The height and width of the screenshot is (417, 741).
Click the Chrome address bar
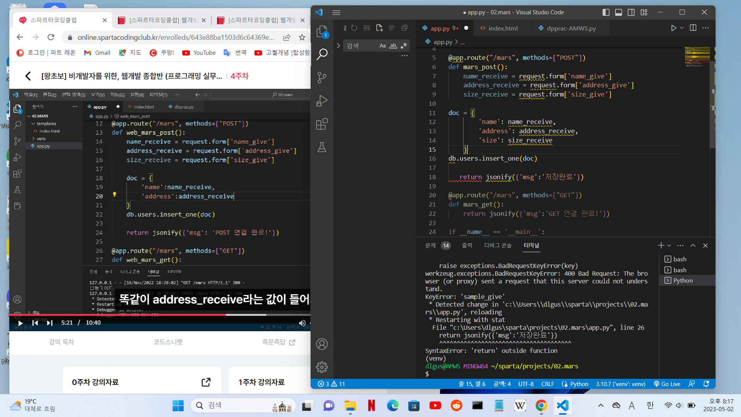(x=176, y=37)
